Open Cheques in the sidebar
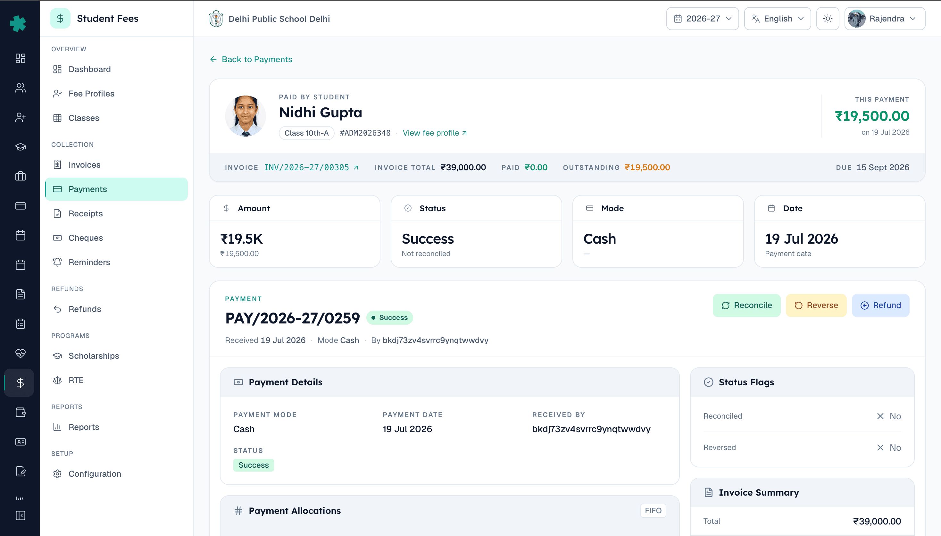The image size is (941, 536). [x=116, y=238]
